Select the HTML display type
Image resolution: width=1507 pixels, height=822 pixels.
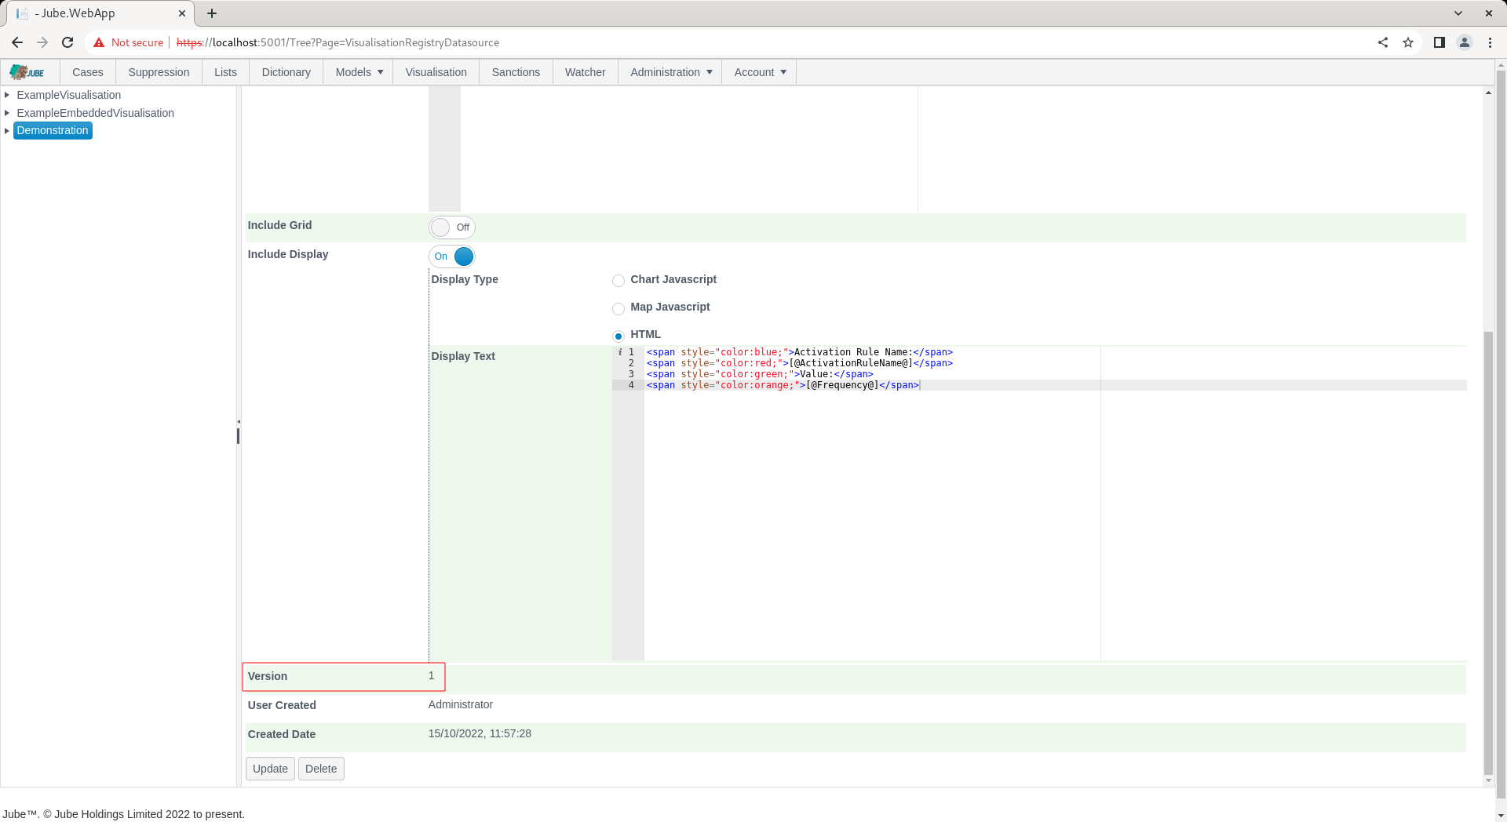coord(618,336)
